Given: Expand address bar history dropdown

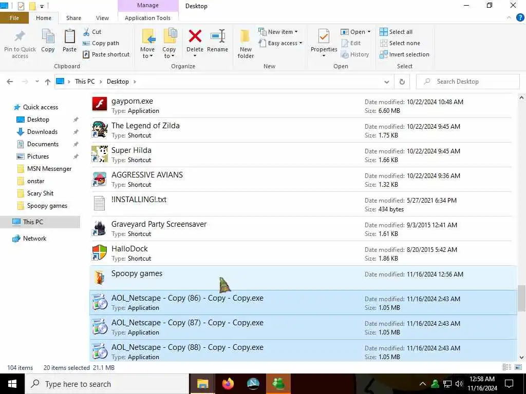Looking at the screenshot, I should 386,82.
